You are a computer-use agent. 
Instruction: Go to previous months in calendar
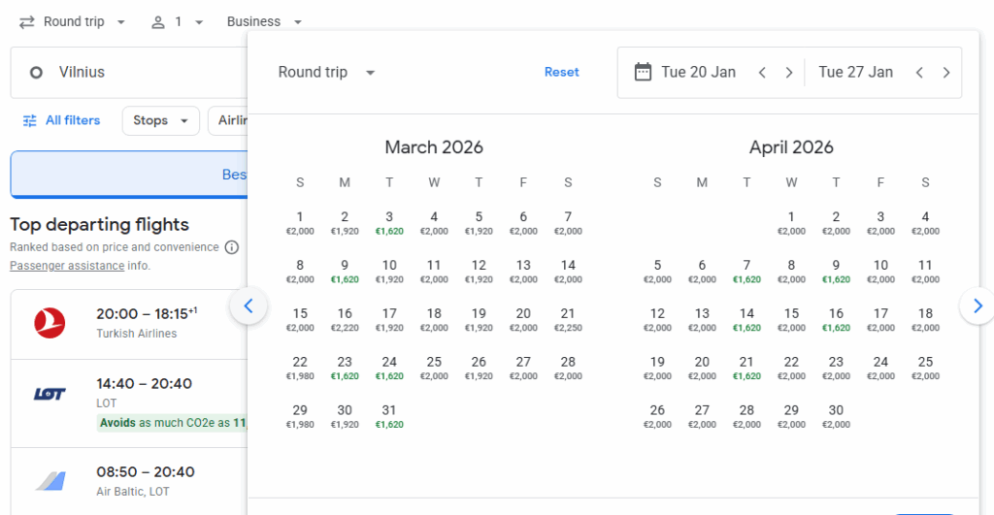(248, 306)
